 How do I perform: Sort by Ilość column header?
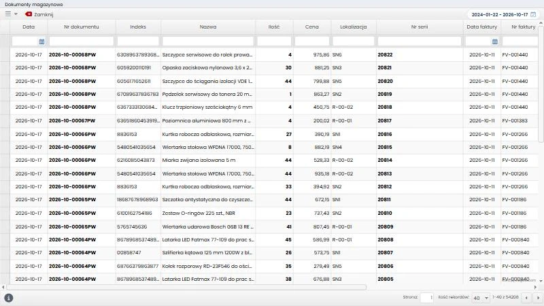click(x=274, y=27)
